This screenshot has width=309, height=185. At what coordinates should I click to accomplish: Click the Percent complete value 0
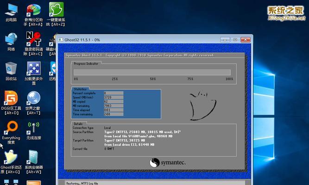click(x=114, y=93)
